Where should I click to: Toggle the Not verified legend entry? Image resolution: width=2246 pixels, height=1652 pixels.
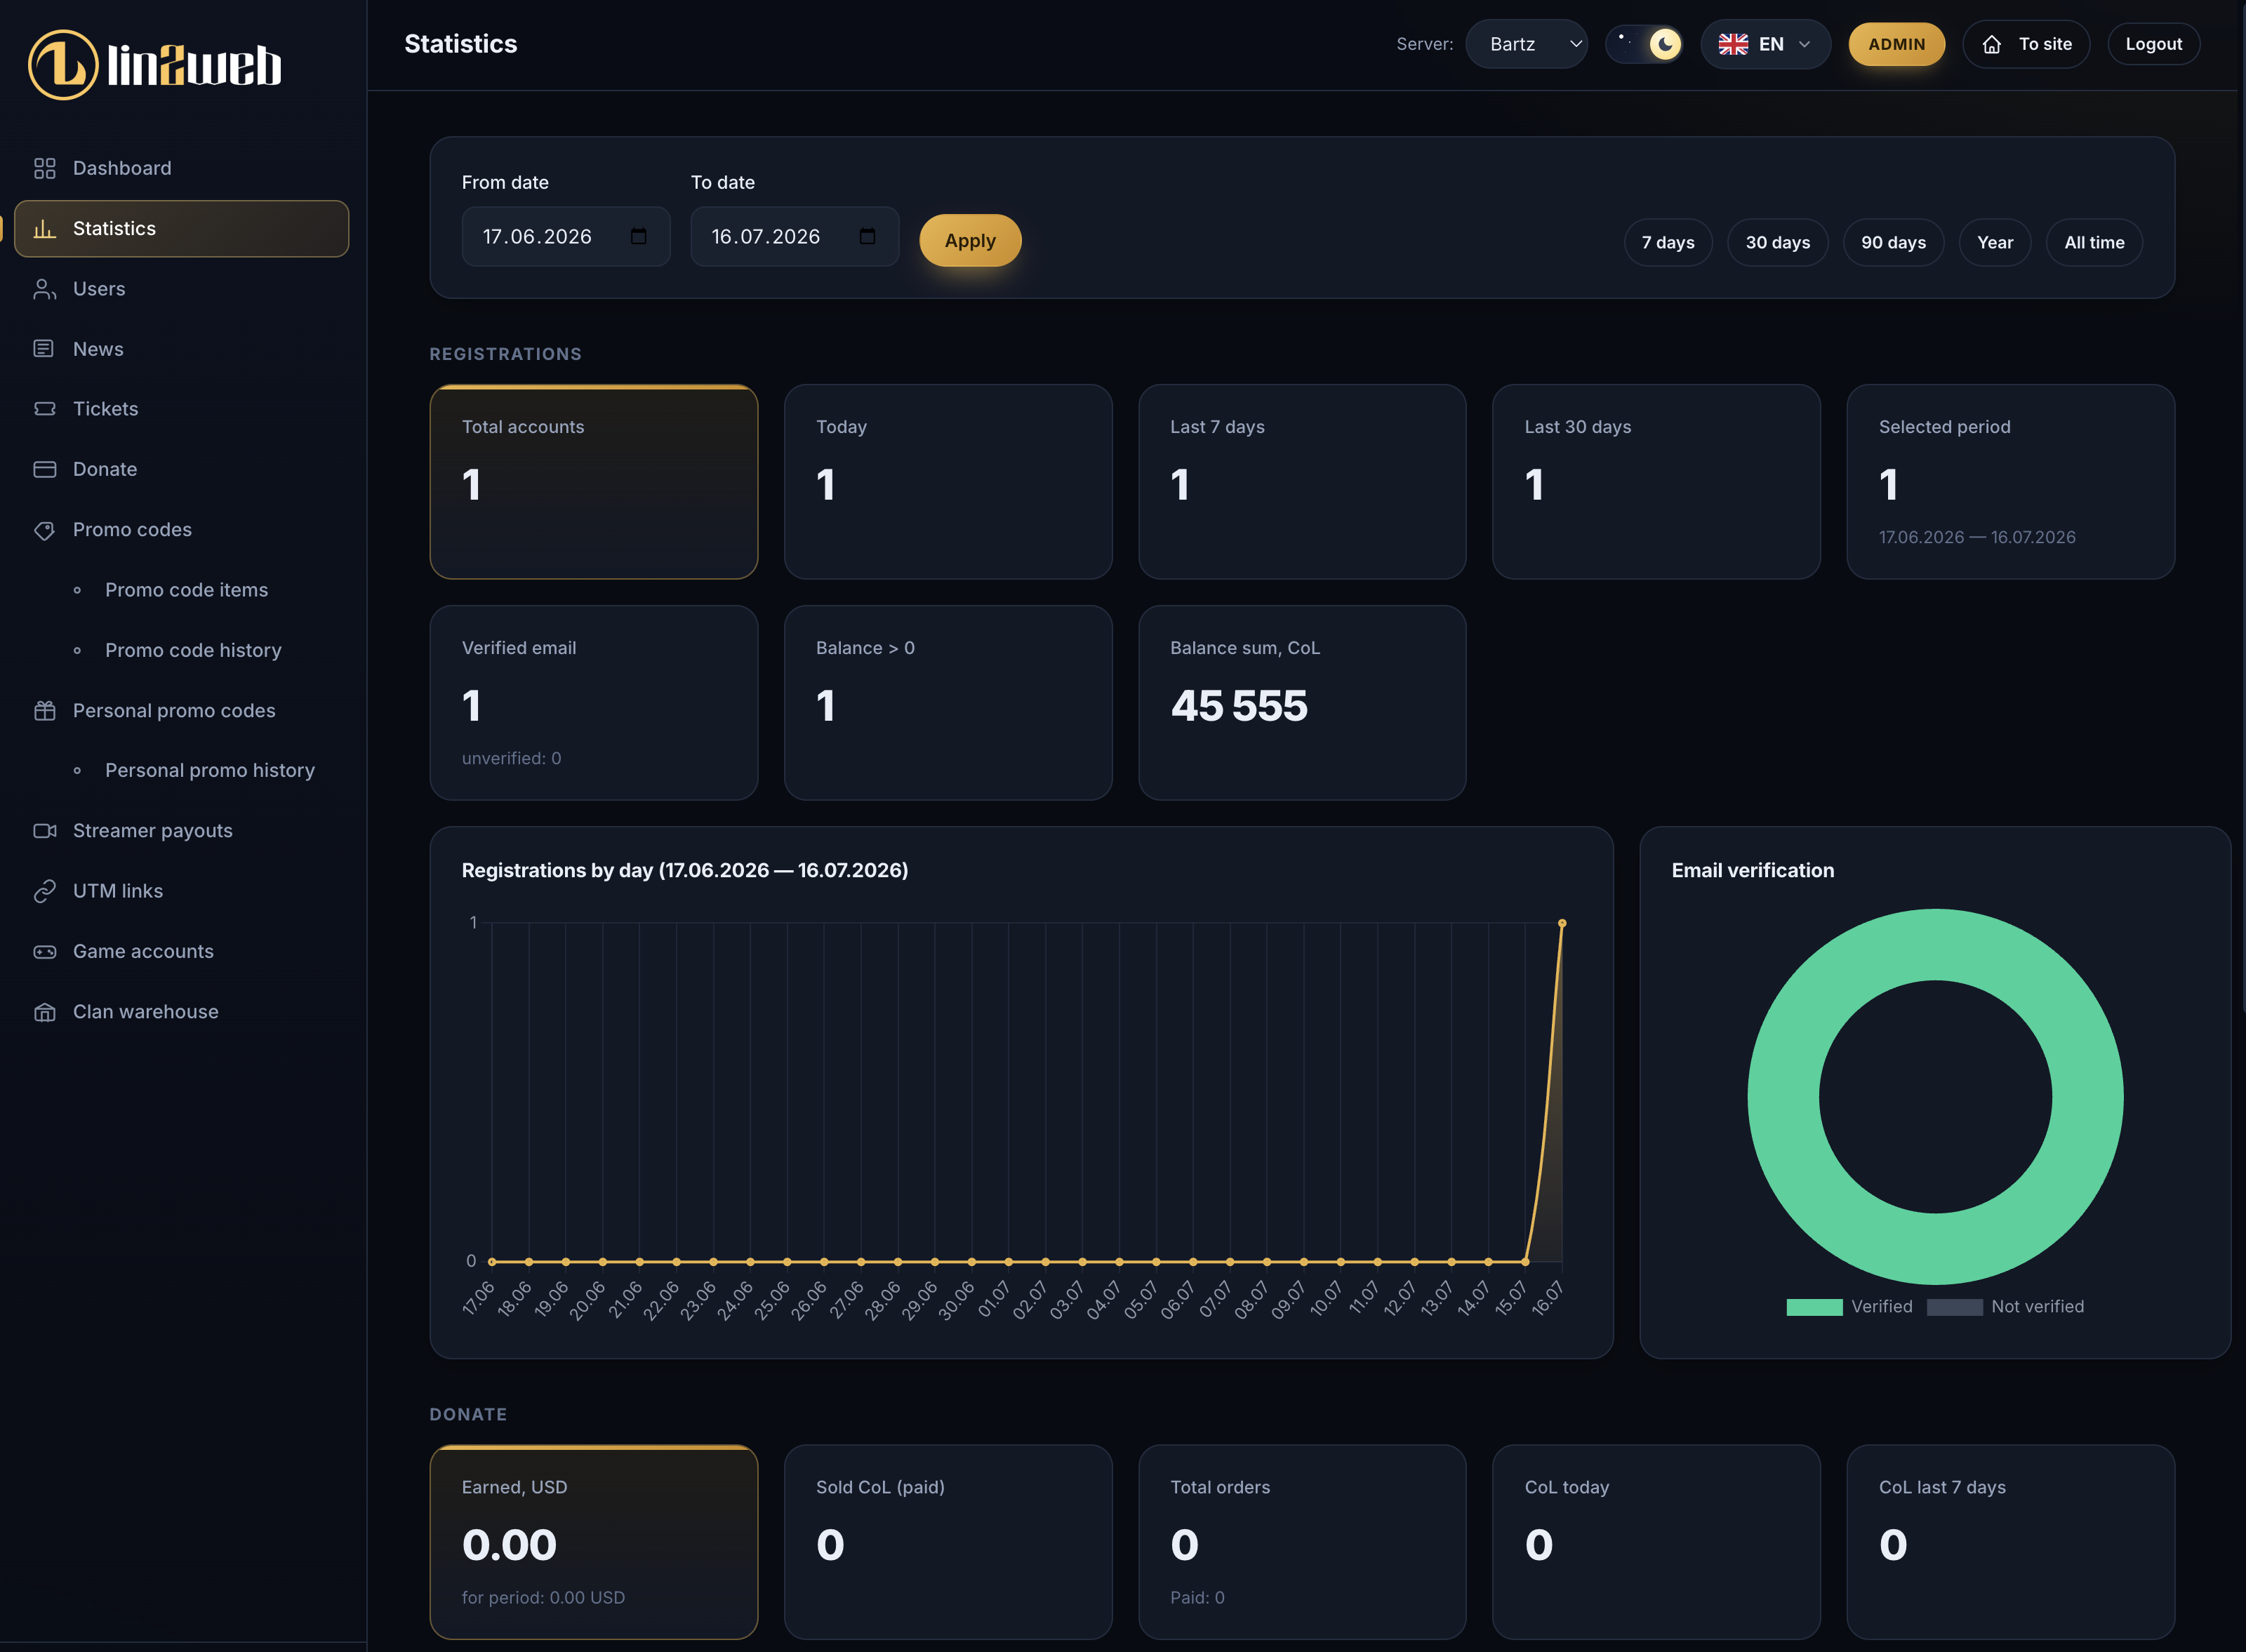tap(2005, 1307)
